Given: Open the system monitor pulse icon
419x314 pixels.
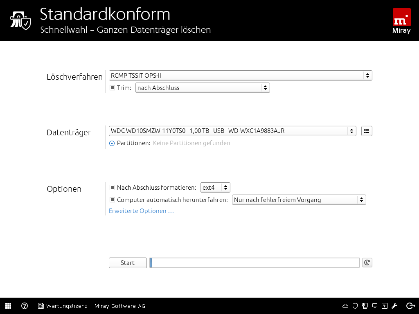Looking at the screenshot, I should pos(385,306).
